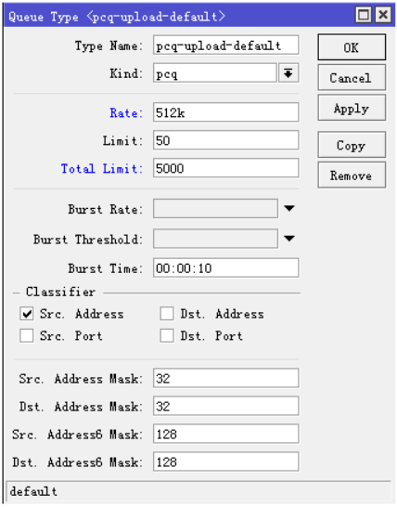Enable the Dst. Address classifier
The image size is (397, 507).
(x=167, y=314)
